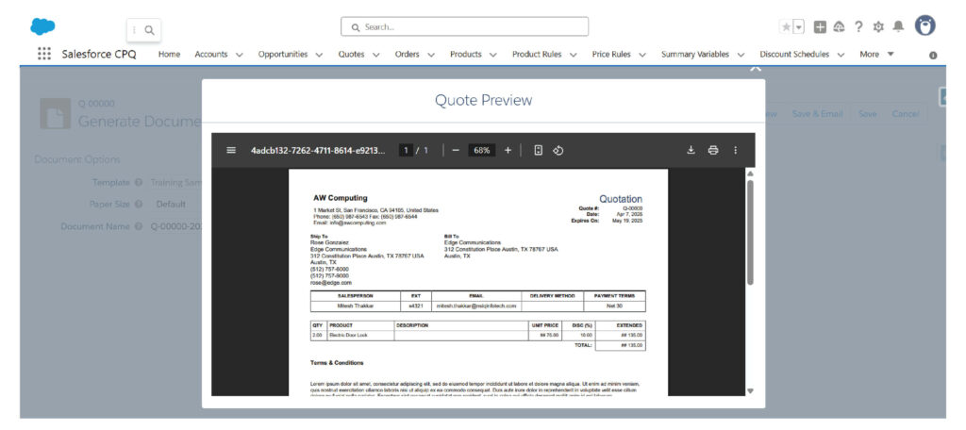Expand the Discount Schedules tab chevron

tap(841, 55)
